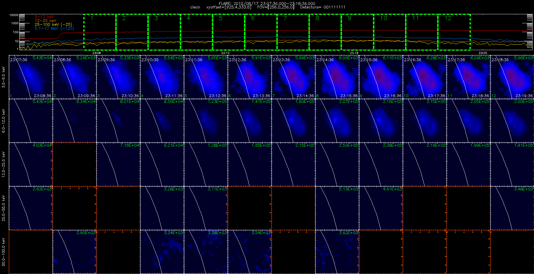Open the 12.0-25.0 keV image labeled 1.91E+05

512,164
